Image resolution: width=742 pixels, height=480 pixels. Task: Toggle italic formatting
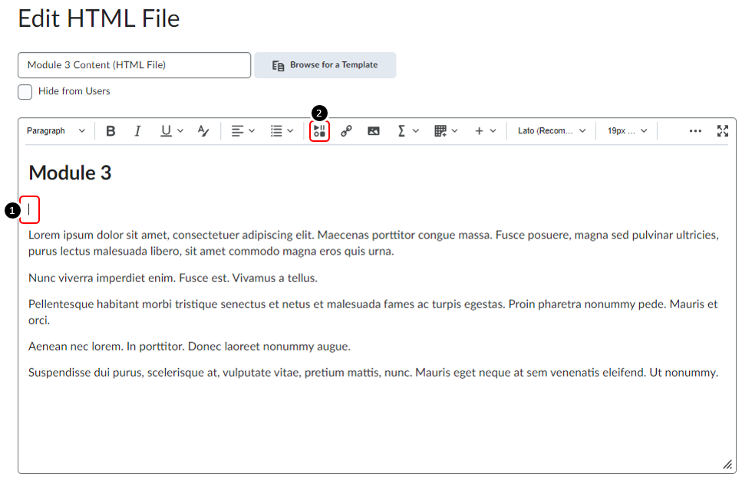point(138,131)
